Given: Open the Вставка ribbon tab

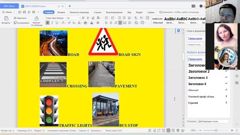Looking at the screenshot, I should pyautogui.click(x=61, y=12).
